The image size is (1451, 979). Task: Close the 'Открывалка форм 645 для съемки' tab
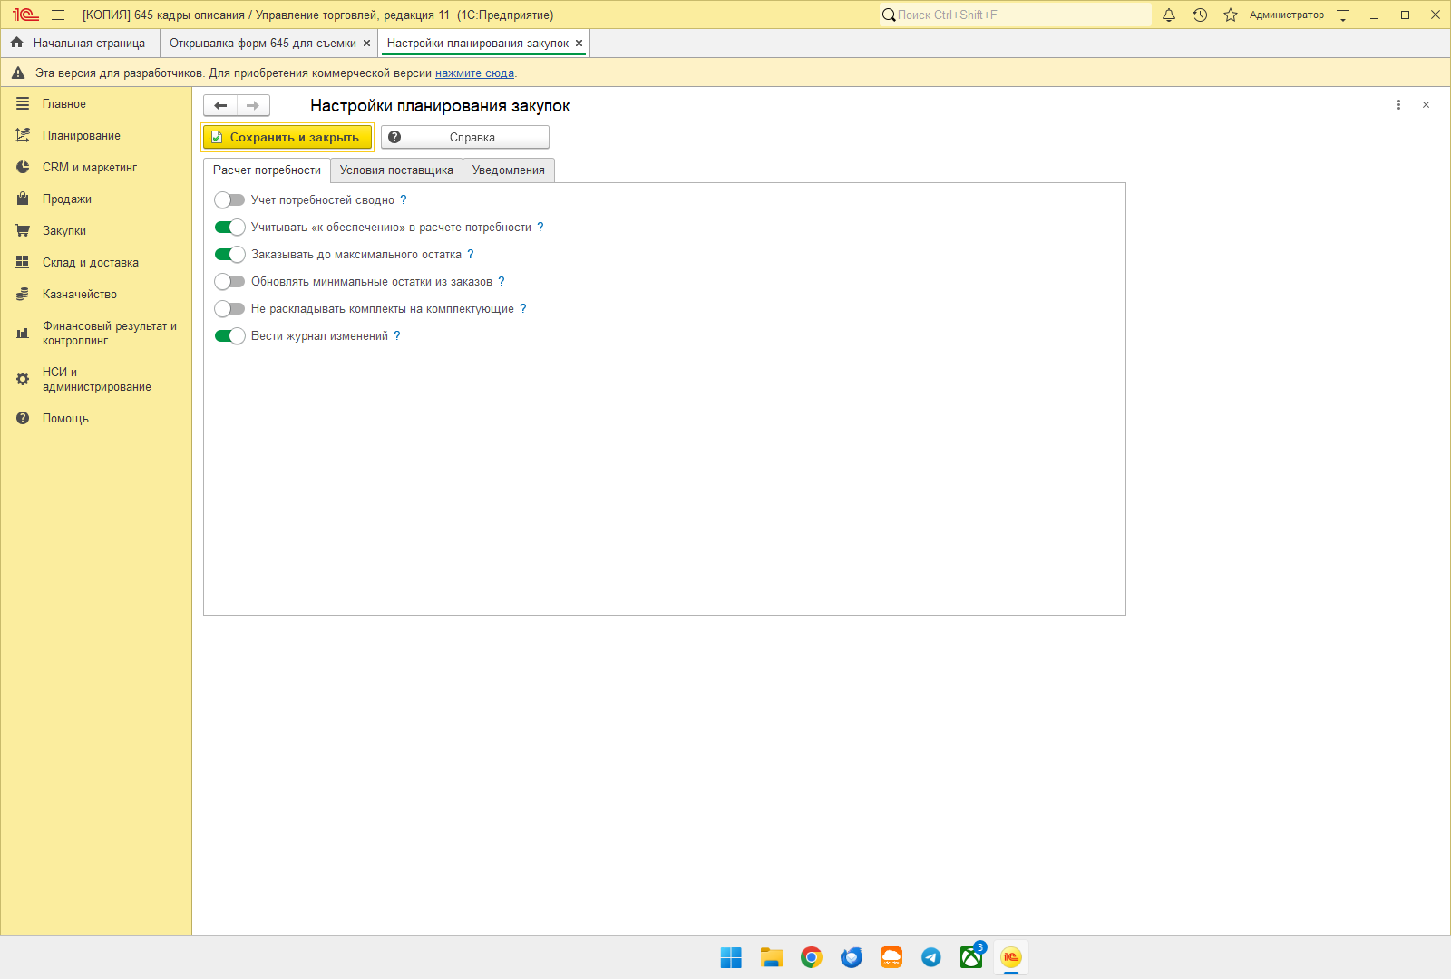(366, 44)
